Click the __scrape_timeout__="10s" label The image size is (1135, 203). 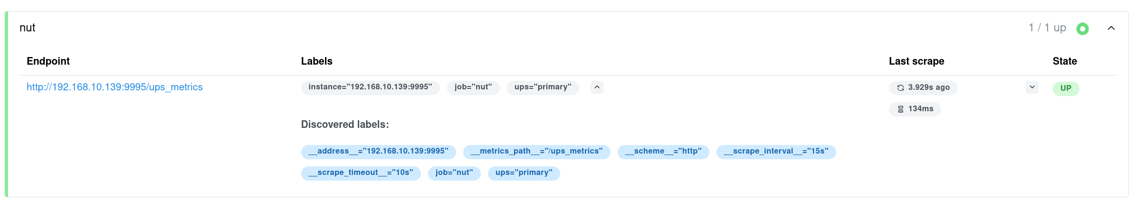pos(361,173)
